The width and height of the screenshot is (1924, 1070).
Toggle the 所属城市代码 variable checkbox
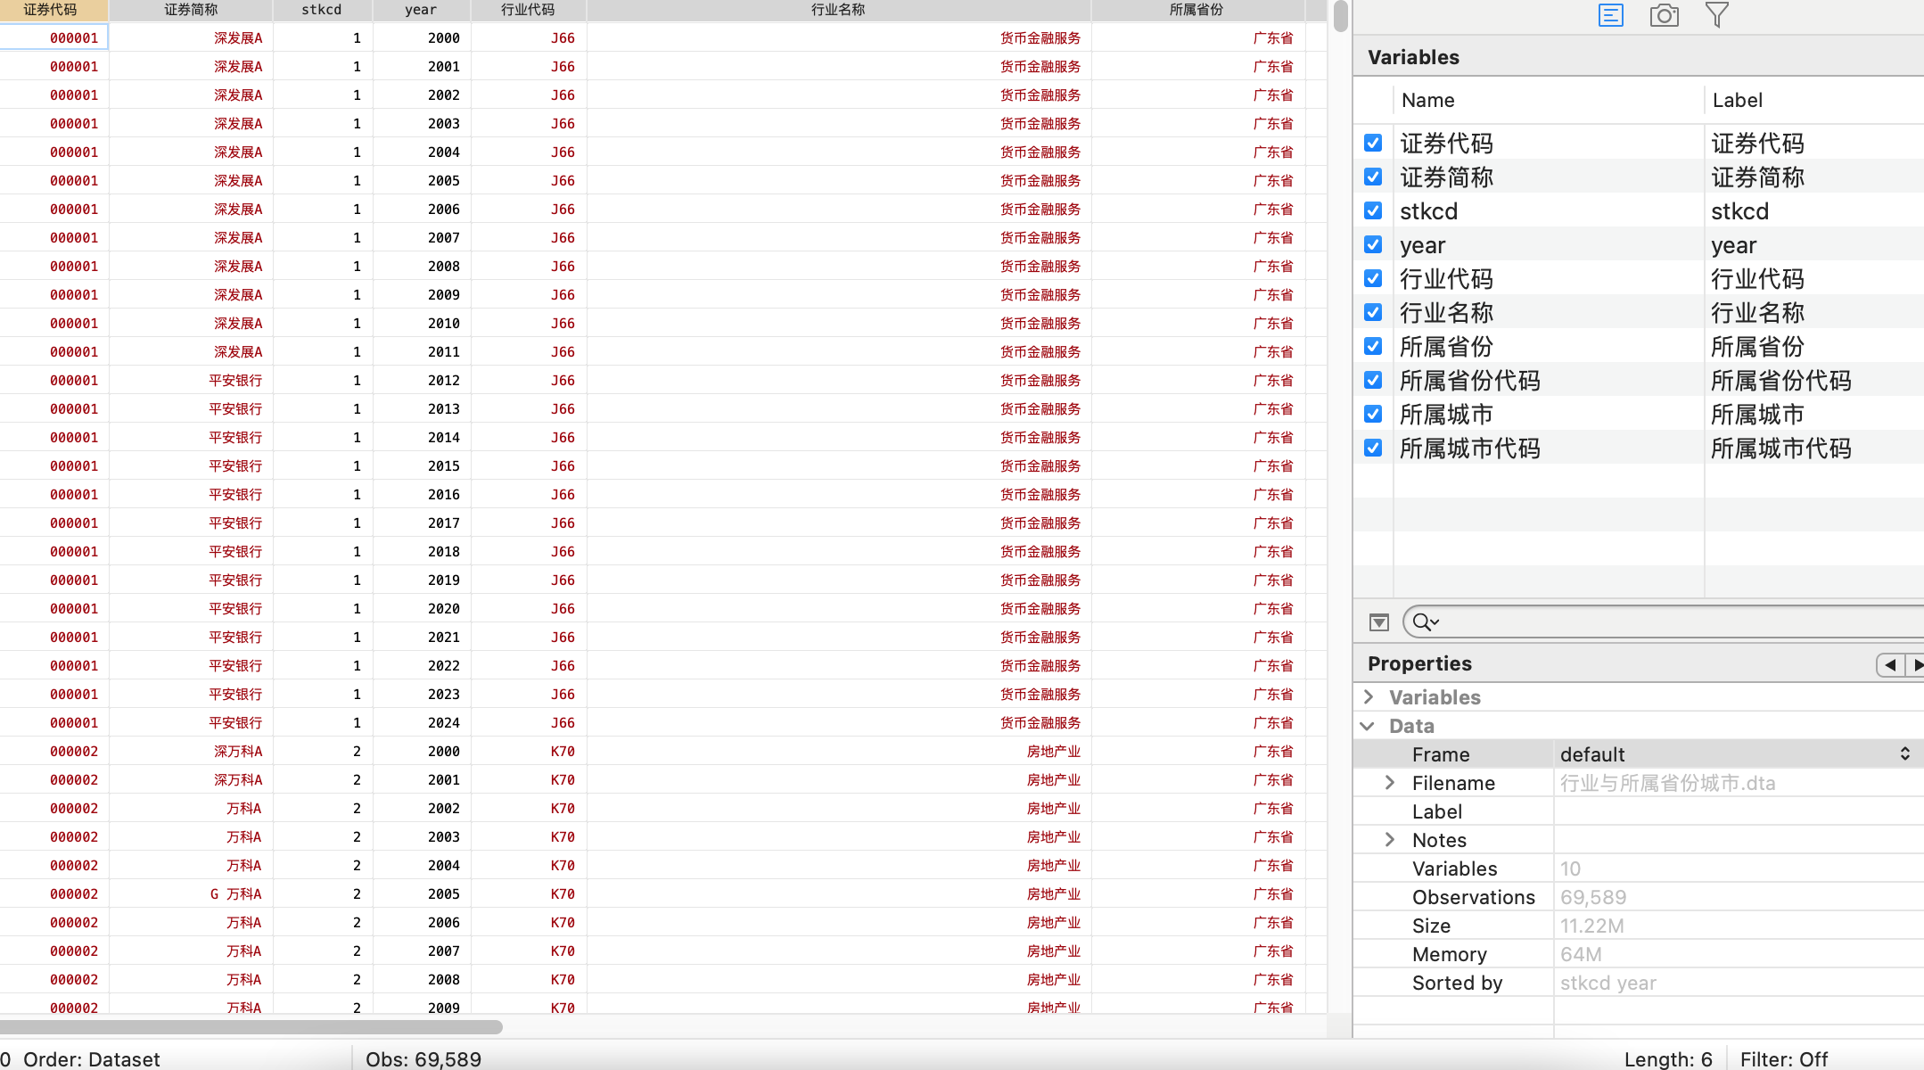pyautogui.click(x=1373, y=449)
